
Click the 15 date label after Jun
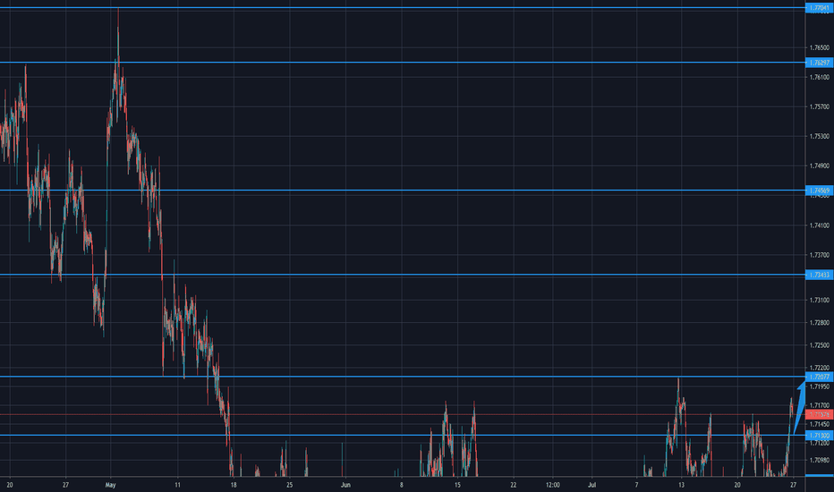[x=457, y=485]
